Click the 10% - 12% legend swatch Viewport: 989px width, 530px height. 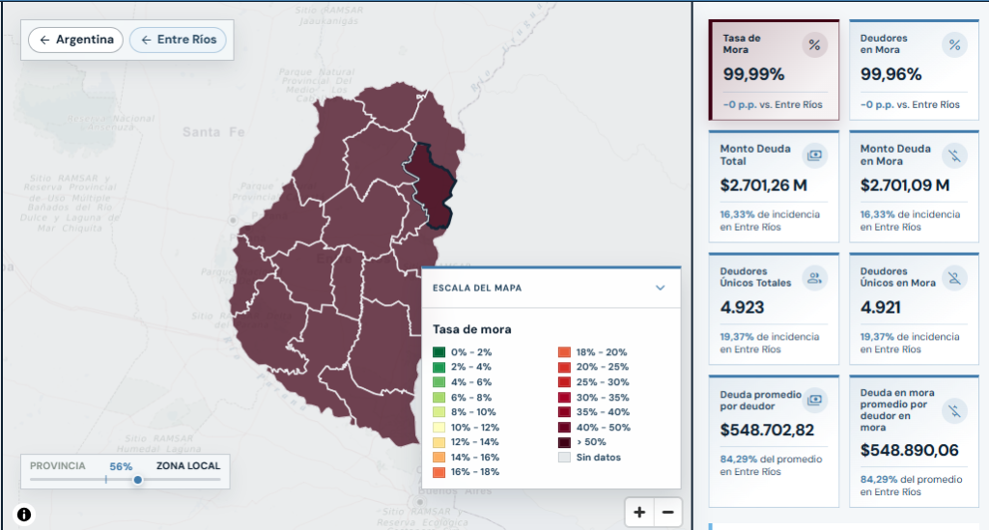pos(439,428)
